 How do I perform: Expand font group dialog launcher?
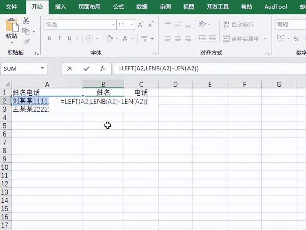tap(155, 54)
